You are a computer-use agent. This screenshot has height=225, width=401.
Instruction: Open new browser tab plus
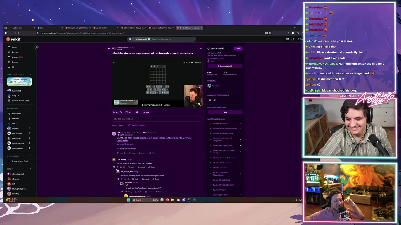(x=206, y=28)
